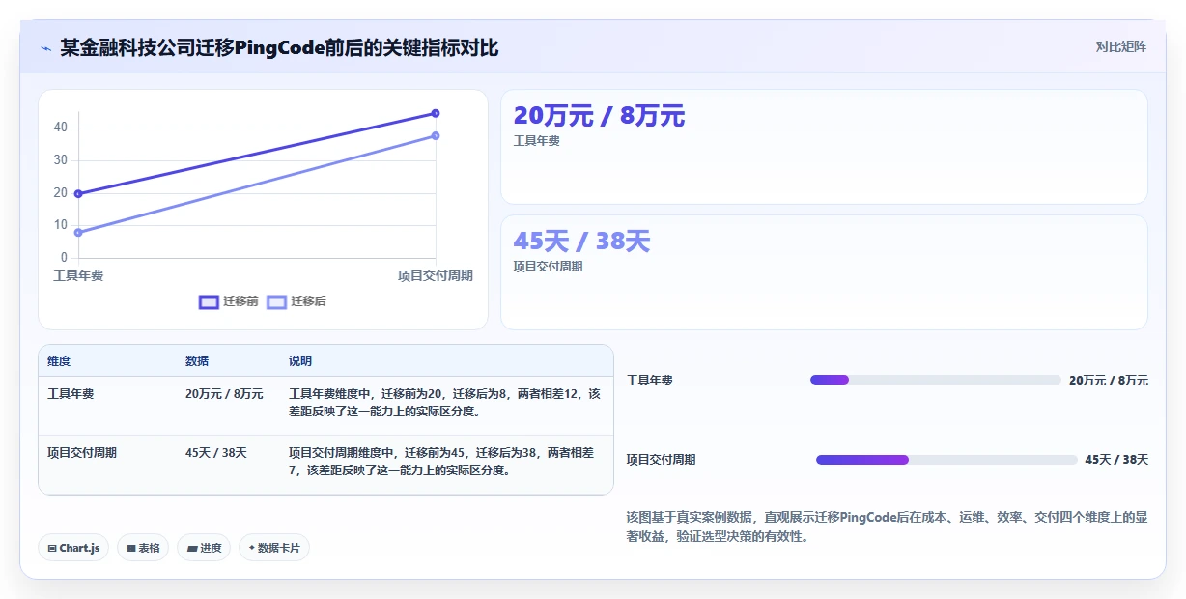
Task: Click the 工具年费 caption in data card
Action: click(x=536, y=141)
